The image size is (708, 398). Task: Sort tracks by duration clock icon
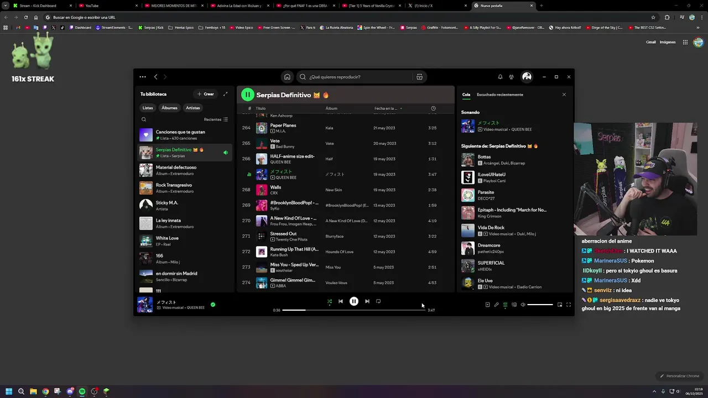tap(433, 108)
